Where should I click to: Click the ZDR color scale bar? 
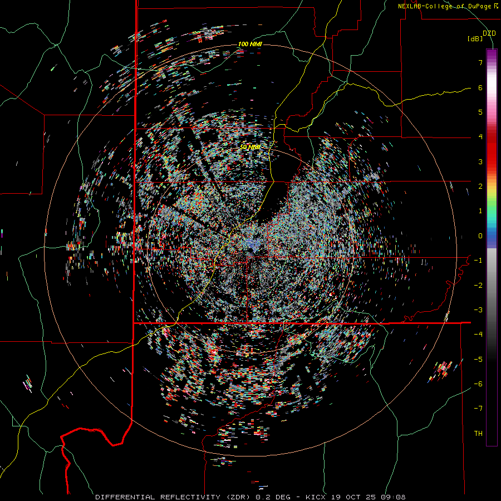point(492,247)
